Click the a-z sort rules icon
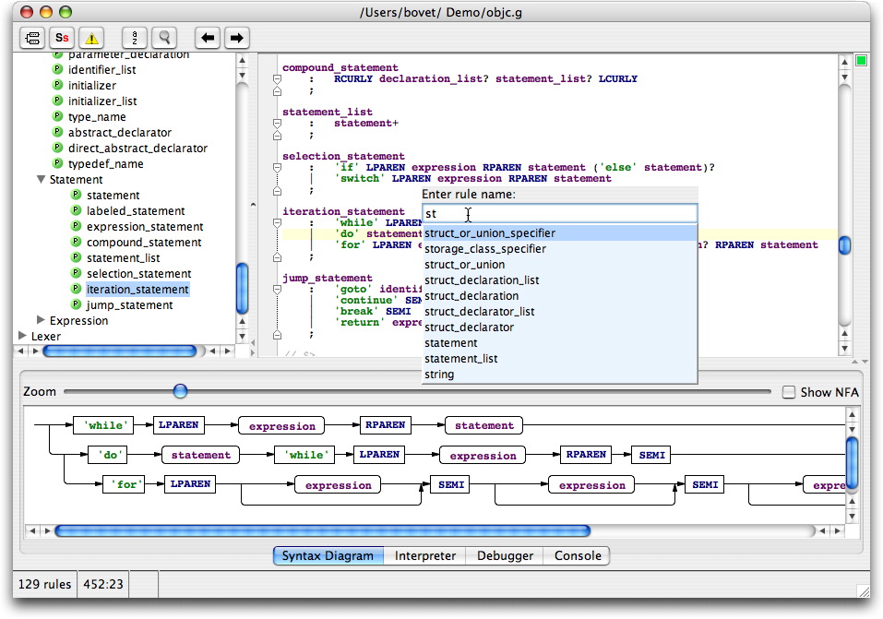This screenshot has height=619, width=883. coord(135,38)
